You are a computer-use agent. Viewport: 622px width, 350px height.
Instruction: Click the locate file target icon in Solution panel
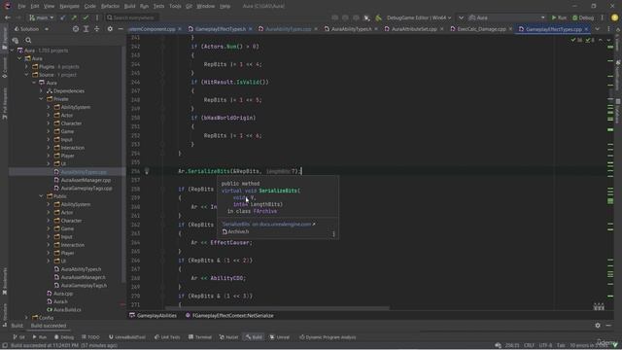click(76, 29)
